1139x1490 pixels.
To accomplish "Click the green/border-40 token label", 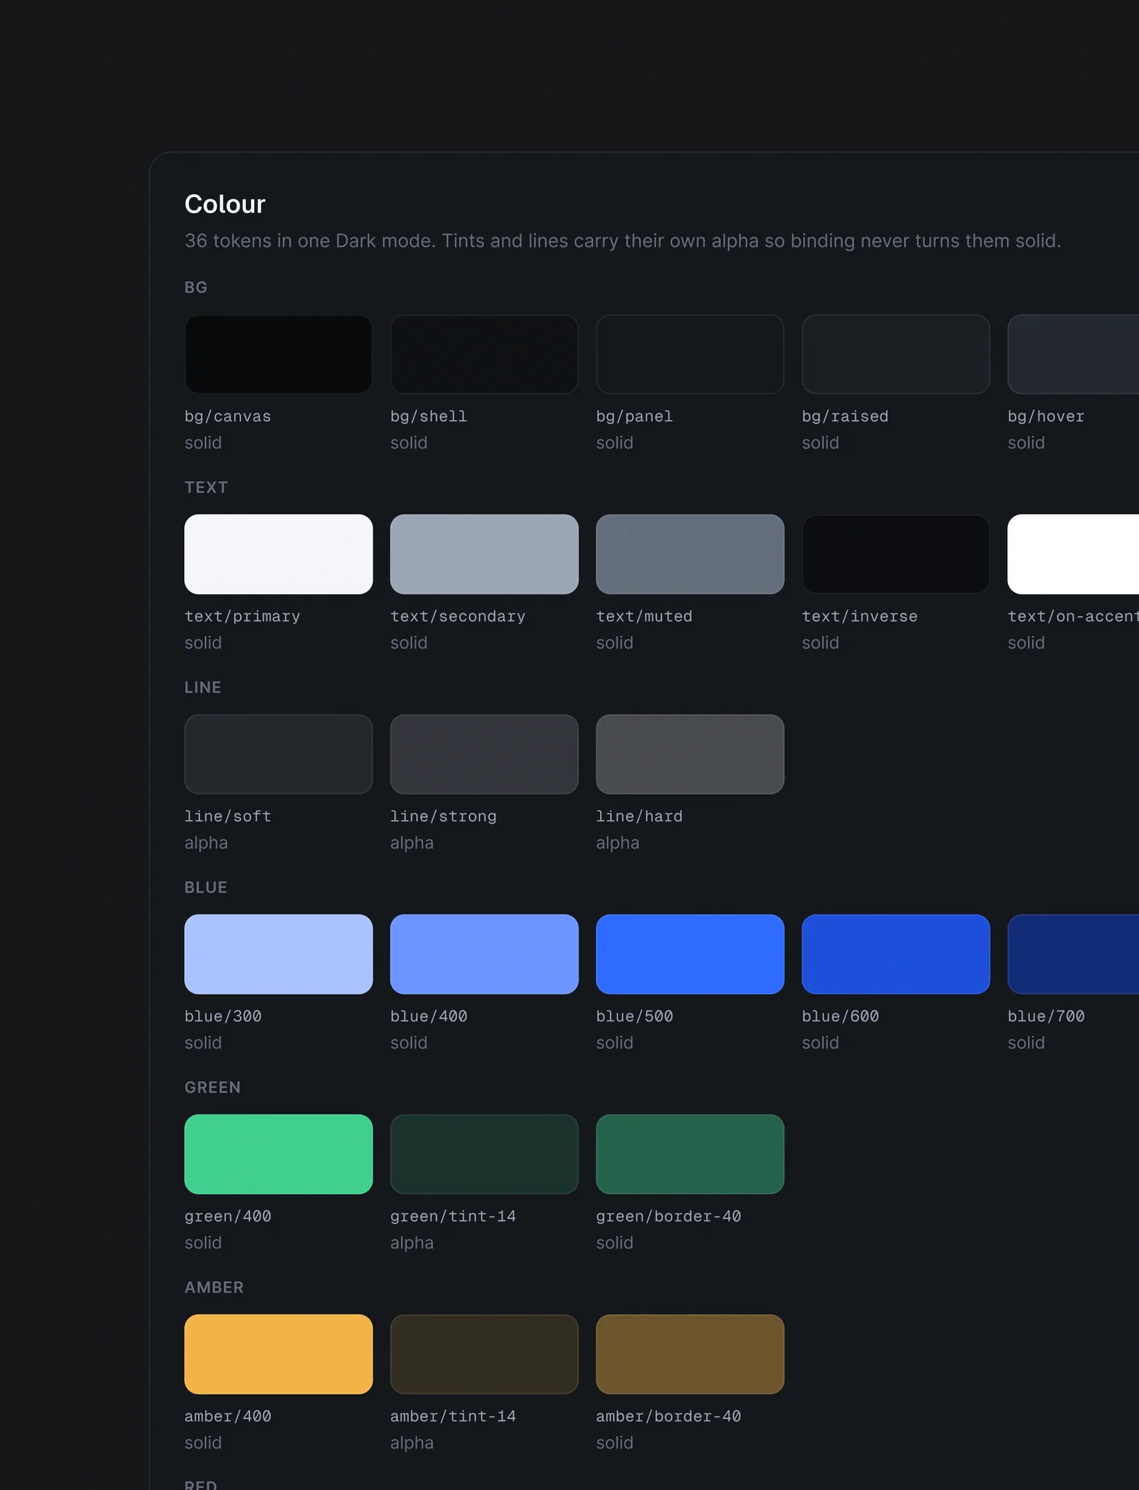I will pos(668,1216).
